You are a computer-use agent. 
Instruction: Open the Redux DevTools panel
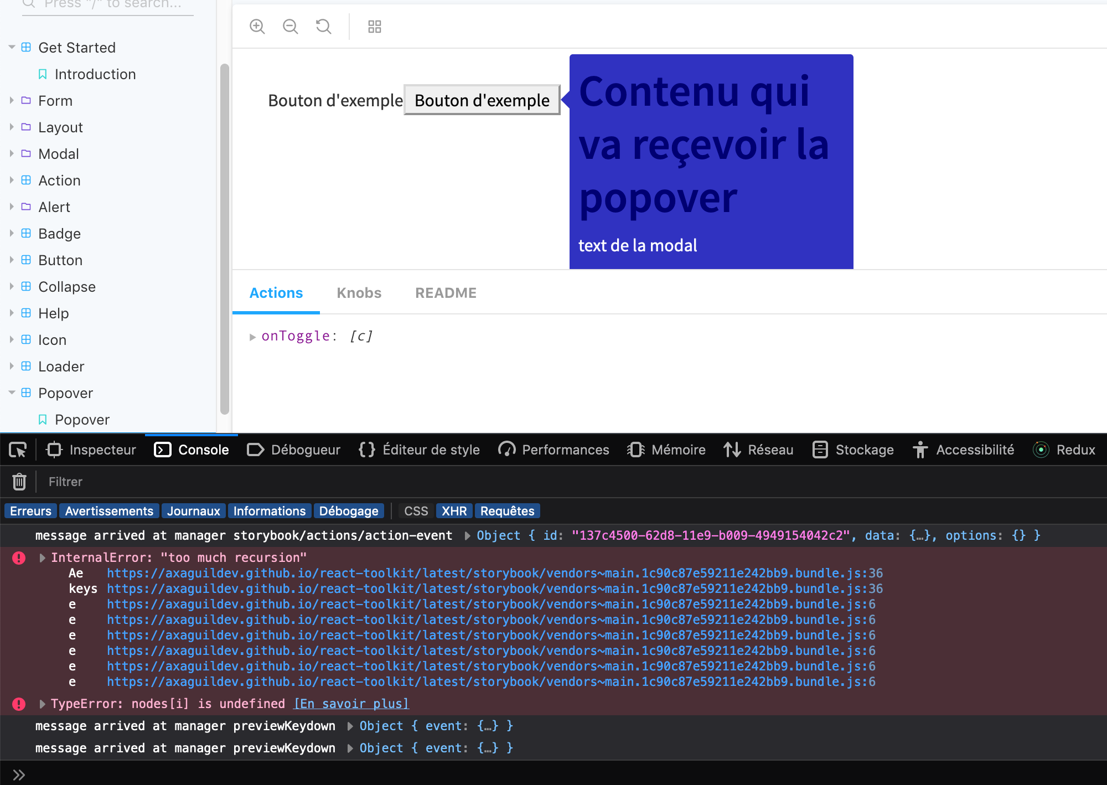click(1064, 450)
